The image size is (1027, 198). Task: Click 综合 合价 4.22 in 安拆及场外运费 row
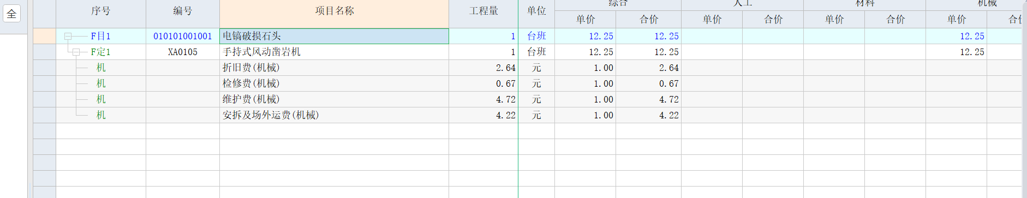648,115
